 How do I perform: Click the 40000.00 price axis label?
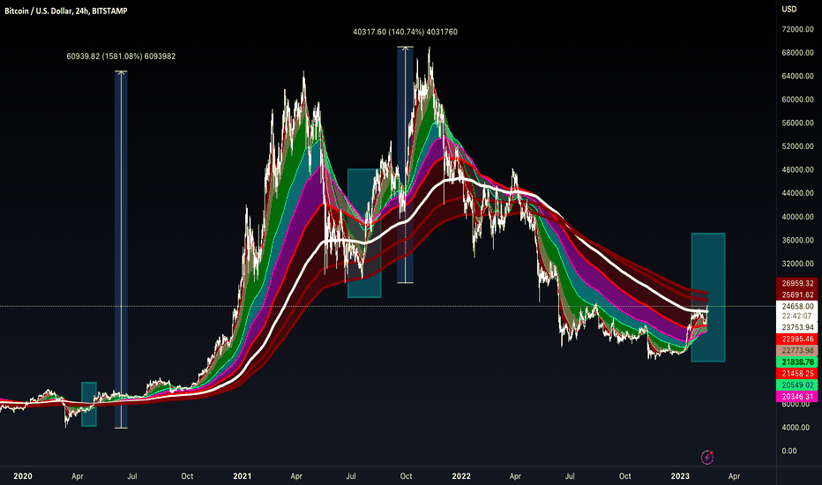(797, 217)
